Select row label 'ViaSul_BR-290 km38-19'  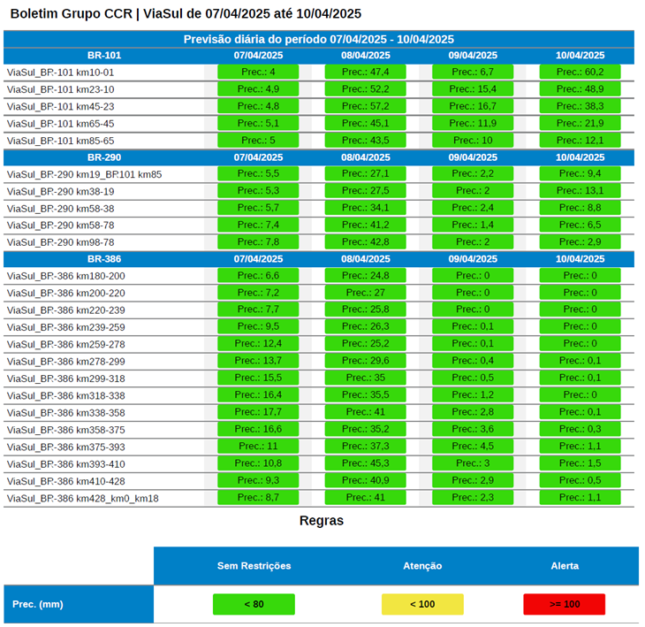(x=60, y=191)
